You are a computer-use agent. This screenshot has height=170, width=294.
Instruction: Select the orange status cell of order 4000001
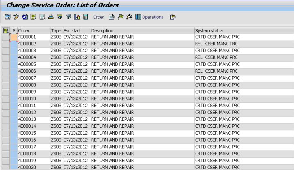(14, 37)
